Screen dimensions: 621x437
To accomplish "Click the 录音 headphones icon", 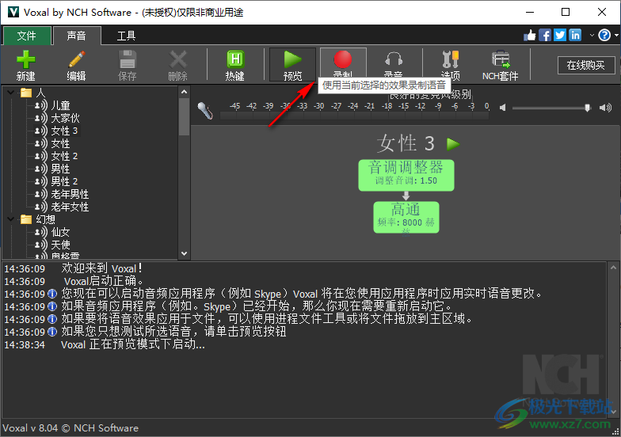I will [x=393, y=60].
